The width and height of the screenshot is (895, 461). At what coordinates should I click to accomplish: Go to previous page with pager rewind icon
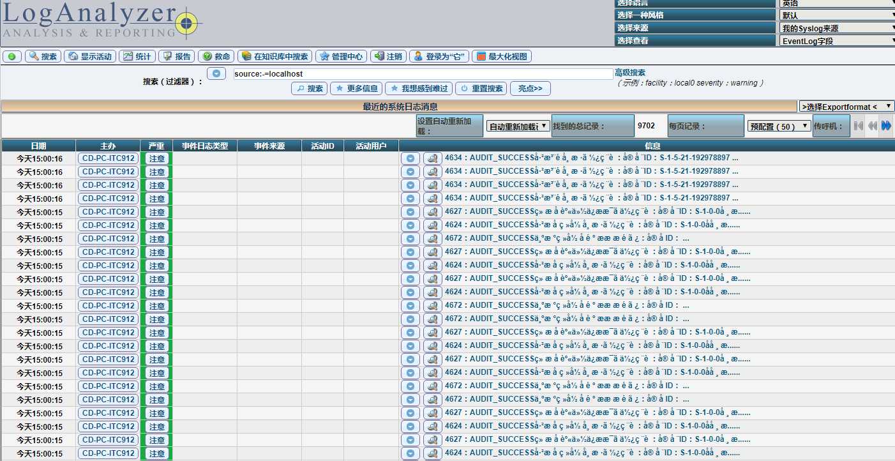coord(872,126)
